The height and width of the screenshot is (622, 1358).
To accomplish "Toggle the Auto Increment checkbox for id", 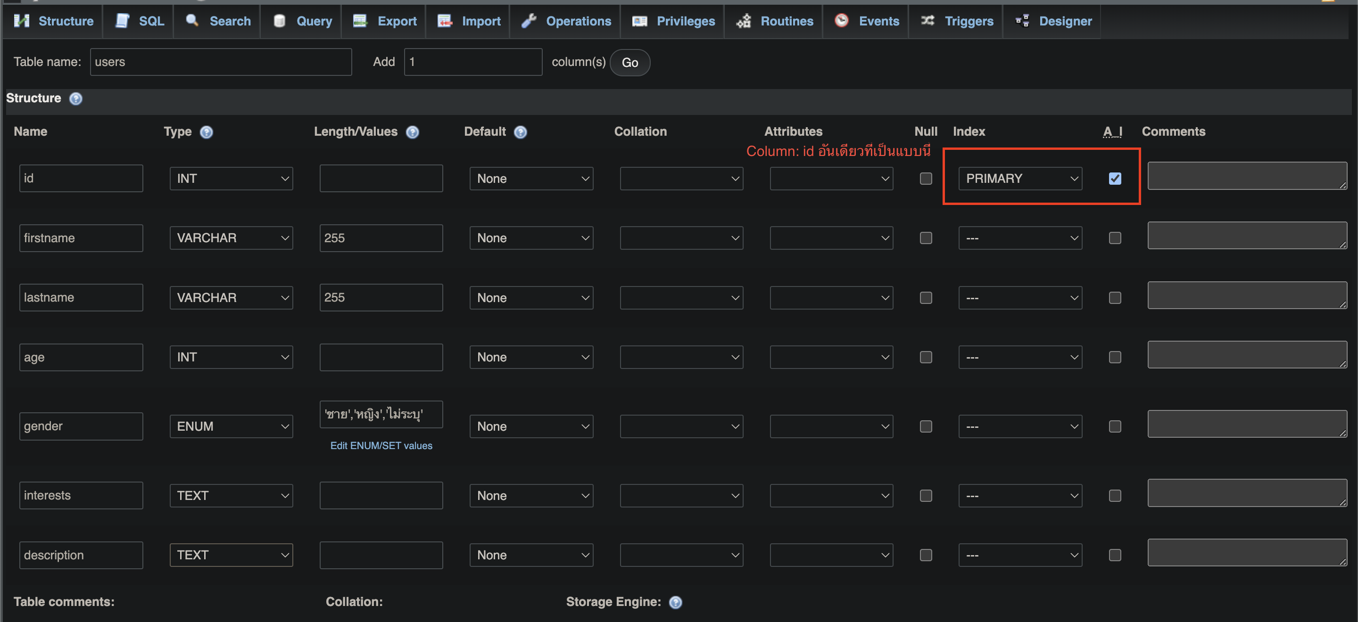I will click(1116, 179).
